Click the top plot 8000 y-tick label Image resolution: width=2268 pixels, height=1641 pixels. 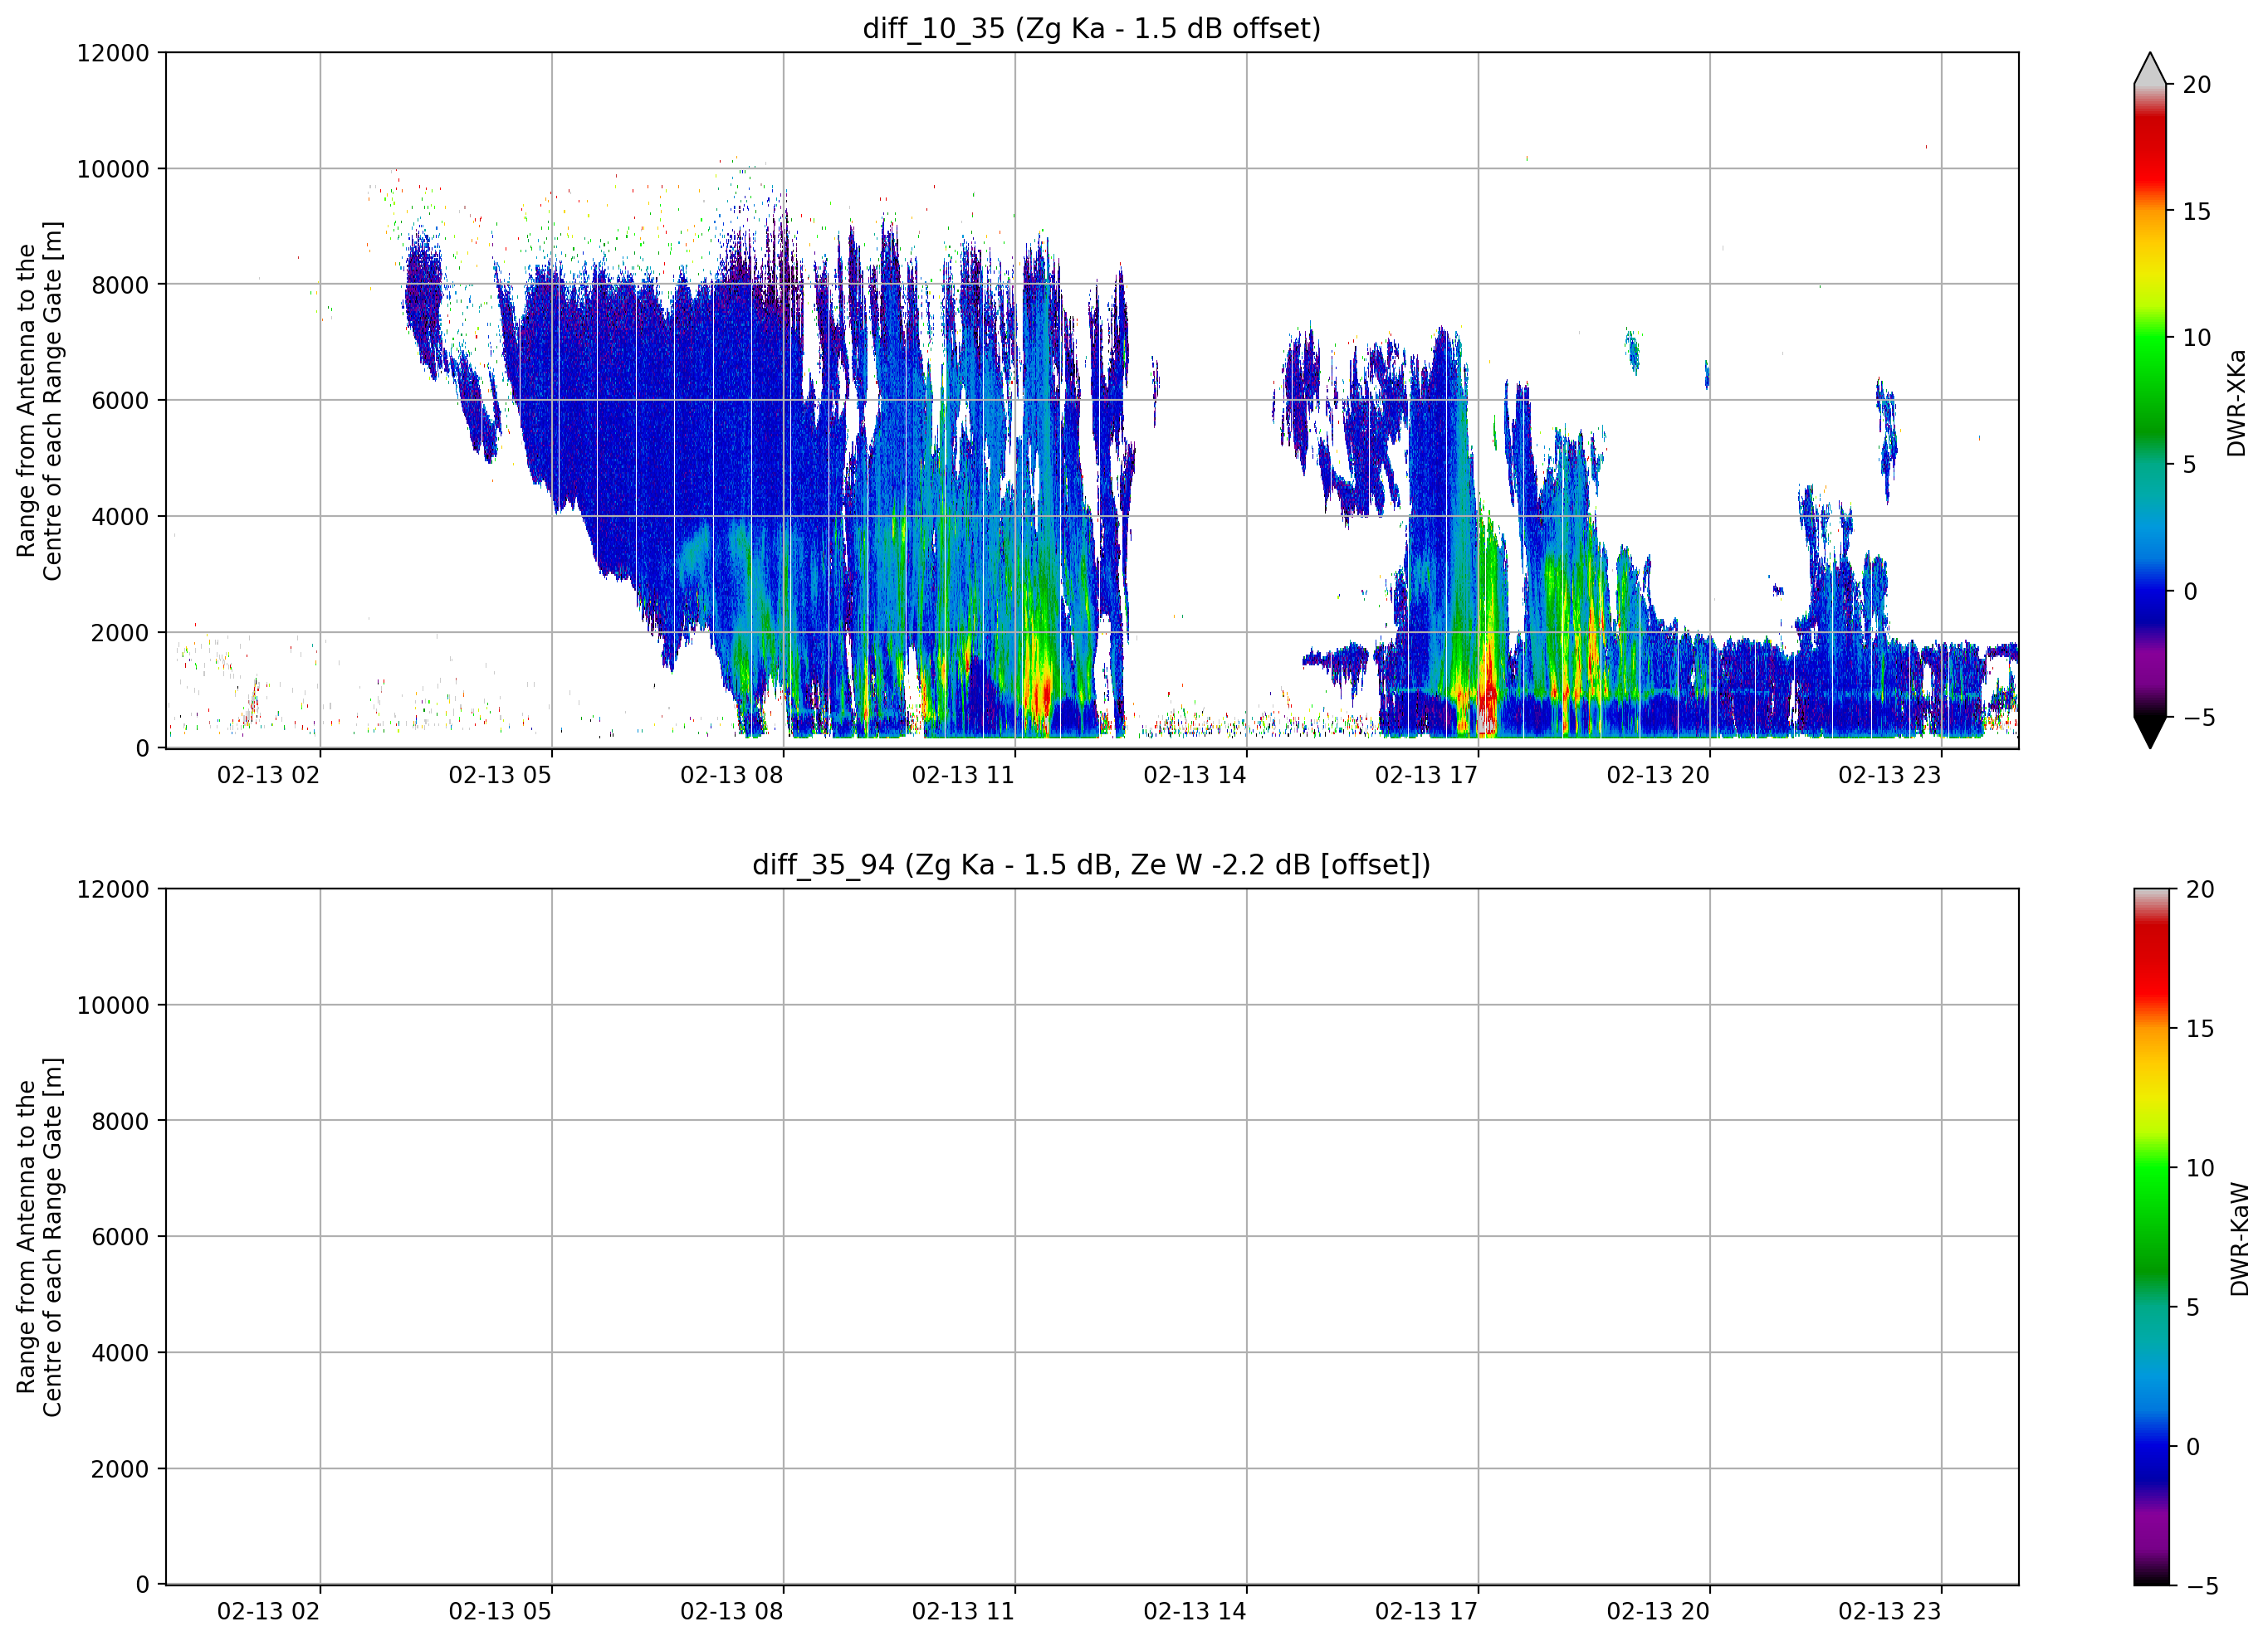(x=120, y=285)
